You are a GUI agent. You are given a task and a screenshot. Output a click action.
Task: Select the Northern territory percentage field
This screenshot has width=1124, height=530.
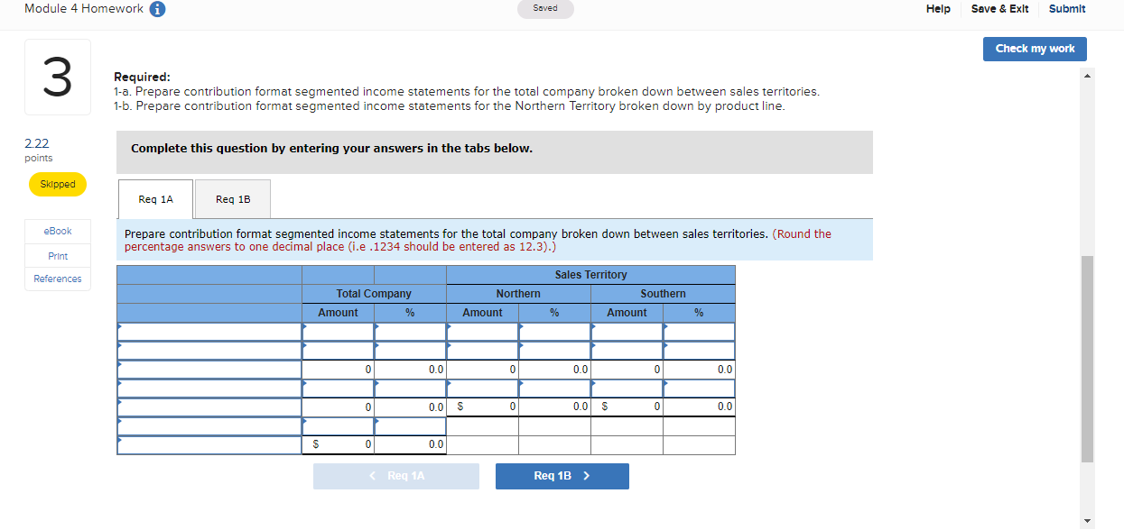tap(554, 331)
